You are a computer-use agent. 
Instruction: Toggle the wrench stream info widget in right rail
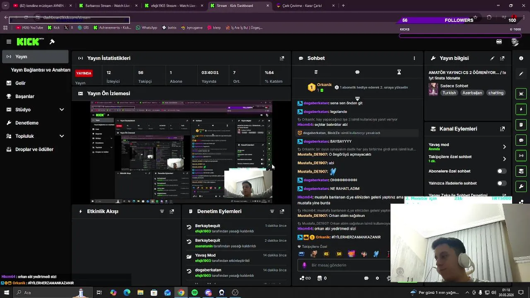(x=521, y=187)
